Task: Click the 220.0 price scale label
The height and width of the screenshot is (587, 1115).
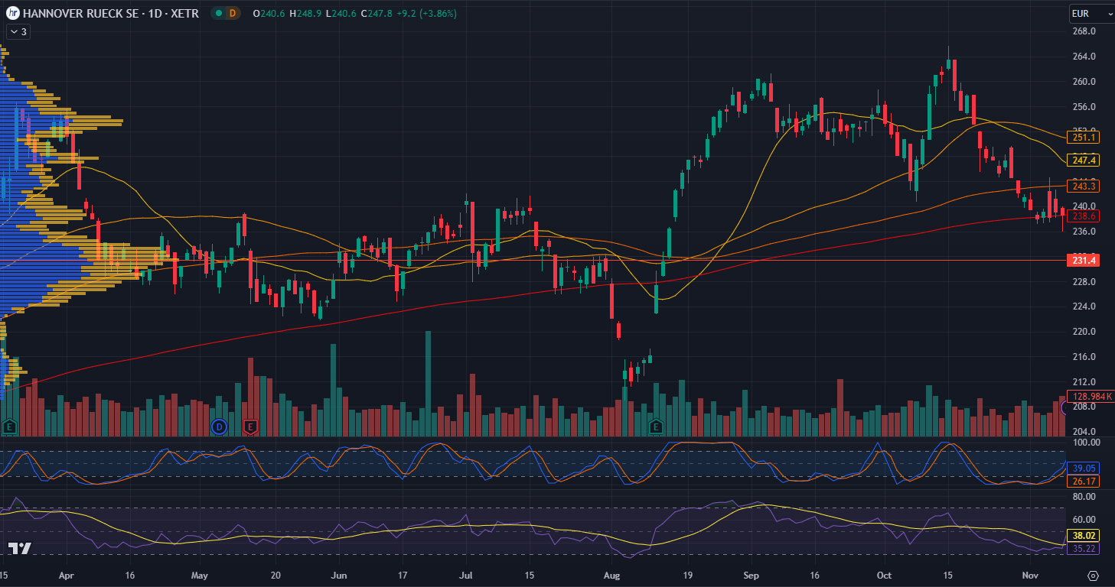Action: pos(1085,332)
